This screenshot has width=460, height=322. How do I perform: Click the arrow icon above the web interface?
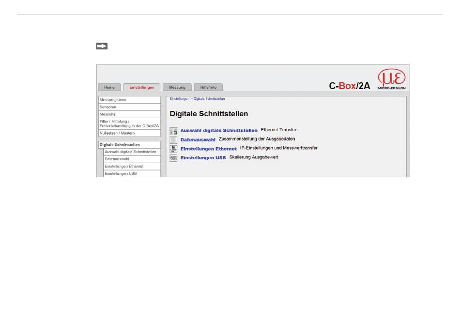[102, 46]
